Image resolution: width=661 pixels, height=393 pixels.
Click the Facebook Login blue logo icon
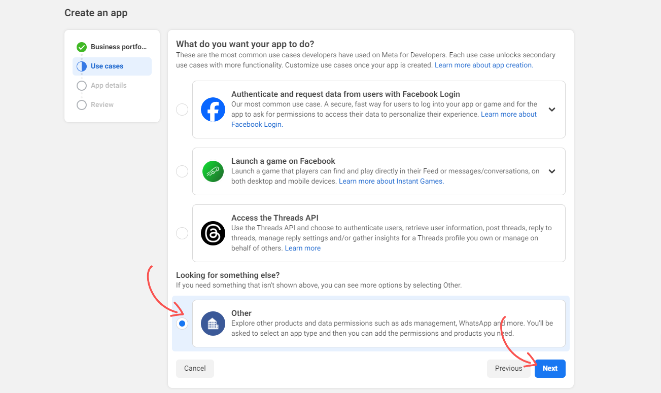(213, 109)
